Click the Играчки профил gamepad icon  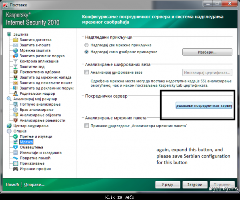click(16, 169)
